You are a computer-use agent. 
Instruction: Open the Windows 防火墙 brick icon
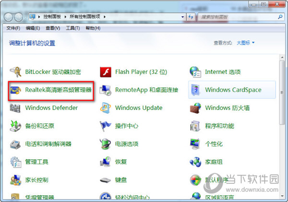click(x=195, y=108)
